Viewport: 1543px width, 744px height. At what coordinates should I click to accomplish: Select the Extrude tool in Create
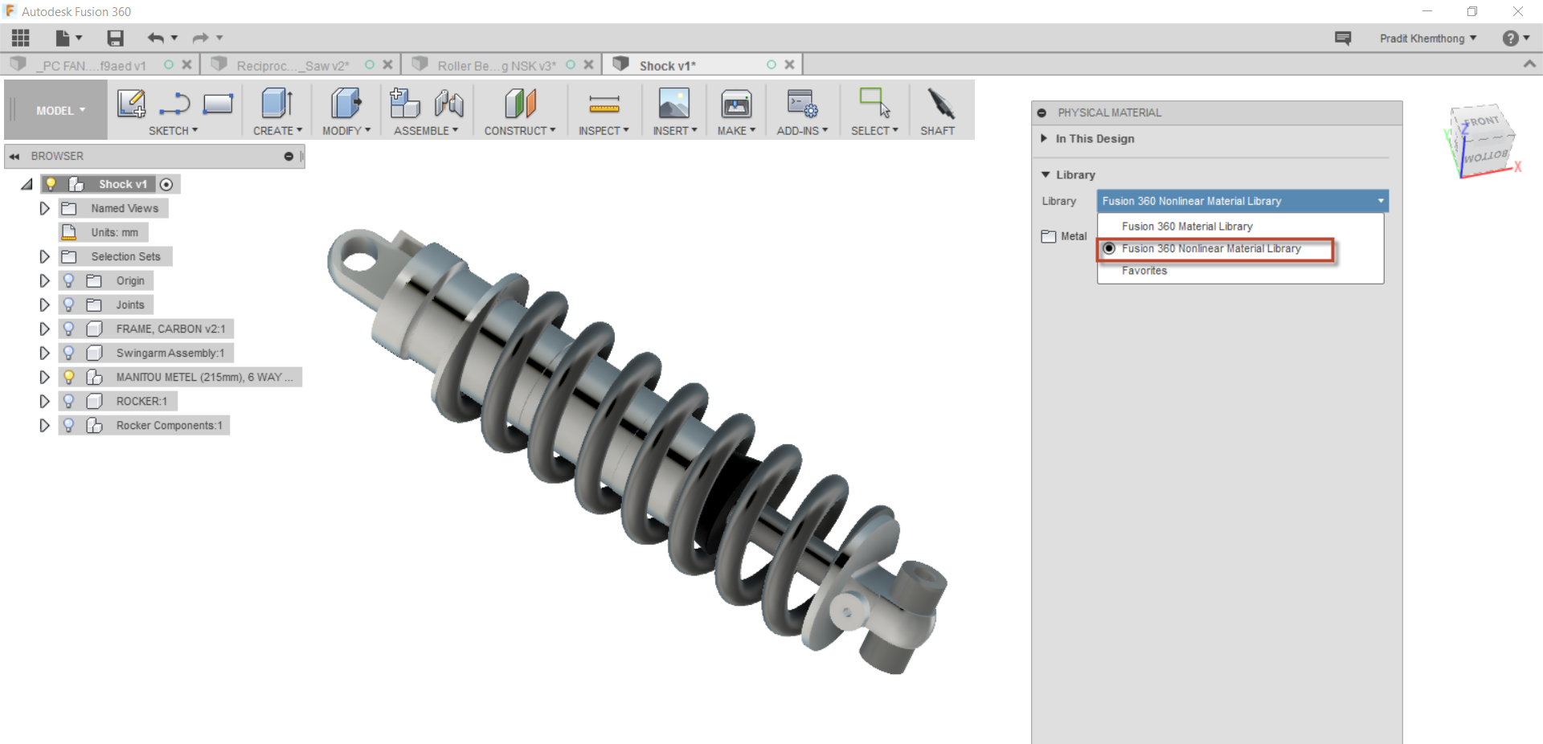pyautogui.click(x=276, y=104)
